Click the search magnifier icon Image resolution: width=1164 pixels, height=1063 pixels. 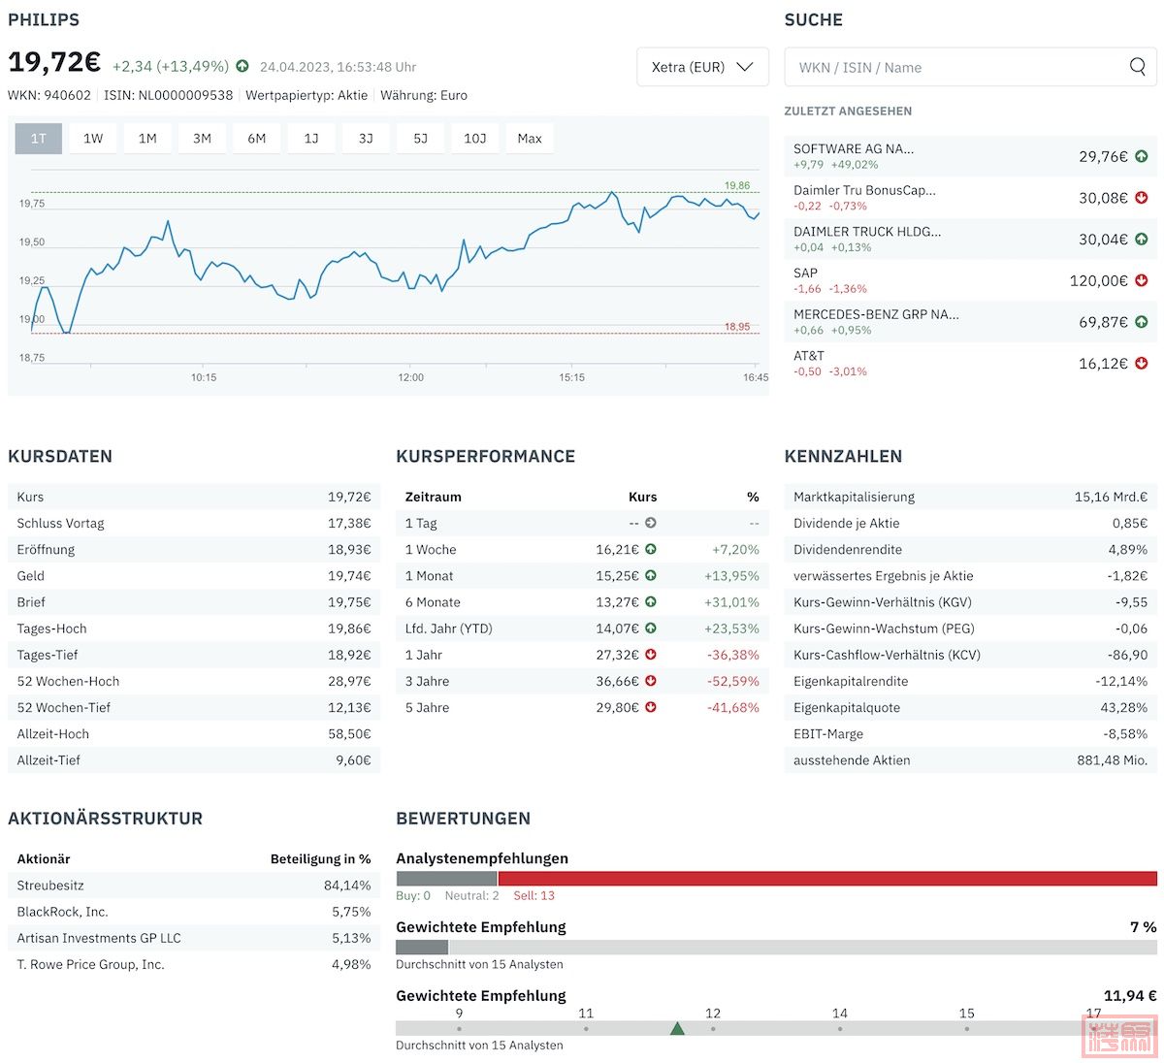coord(1137,67)
